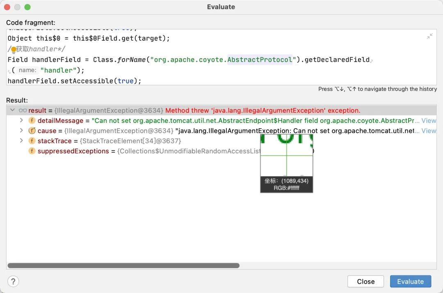Close the Evaluate dialog via Close button
The image size is (443, 293).
365,282
